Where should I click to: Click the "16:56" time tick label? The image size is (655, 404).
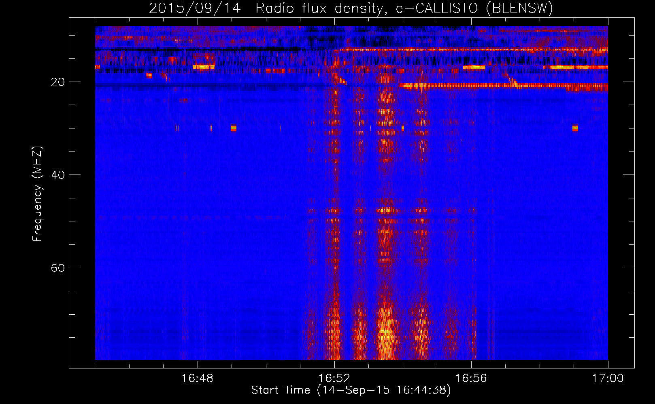pyautogui.click(x=471, y=378)
